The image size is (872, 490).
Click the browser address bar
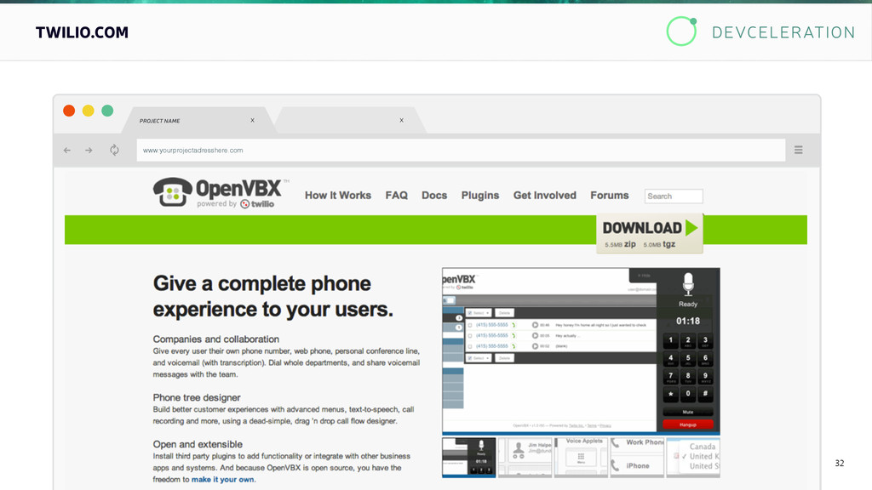461,150
